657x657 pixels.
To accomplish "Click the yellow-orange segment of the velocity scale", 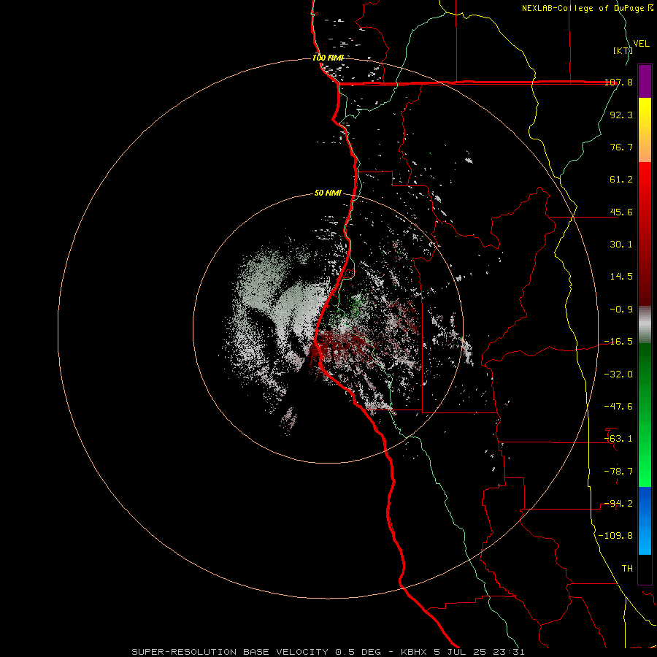I will 645,130.
